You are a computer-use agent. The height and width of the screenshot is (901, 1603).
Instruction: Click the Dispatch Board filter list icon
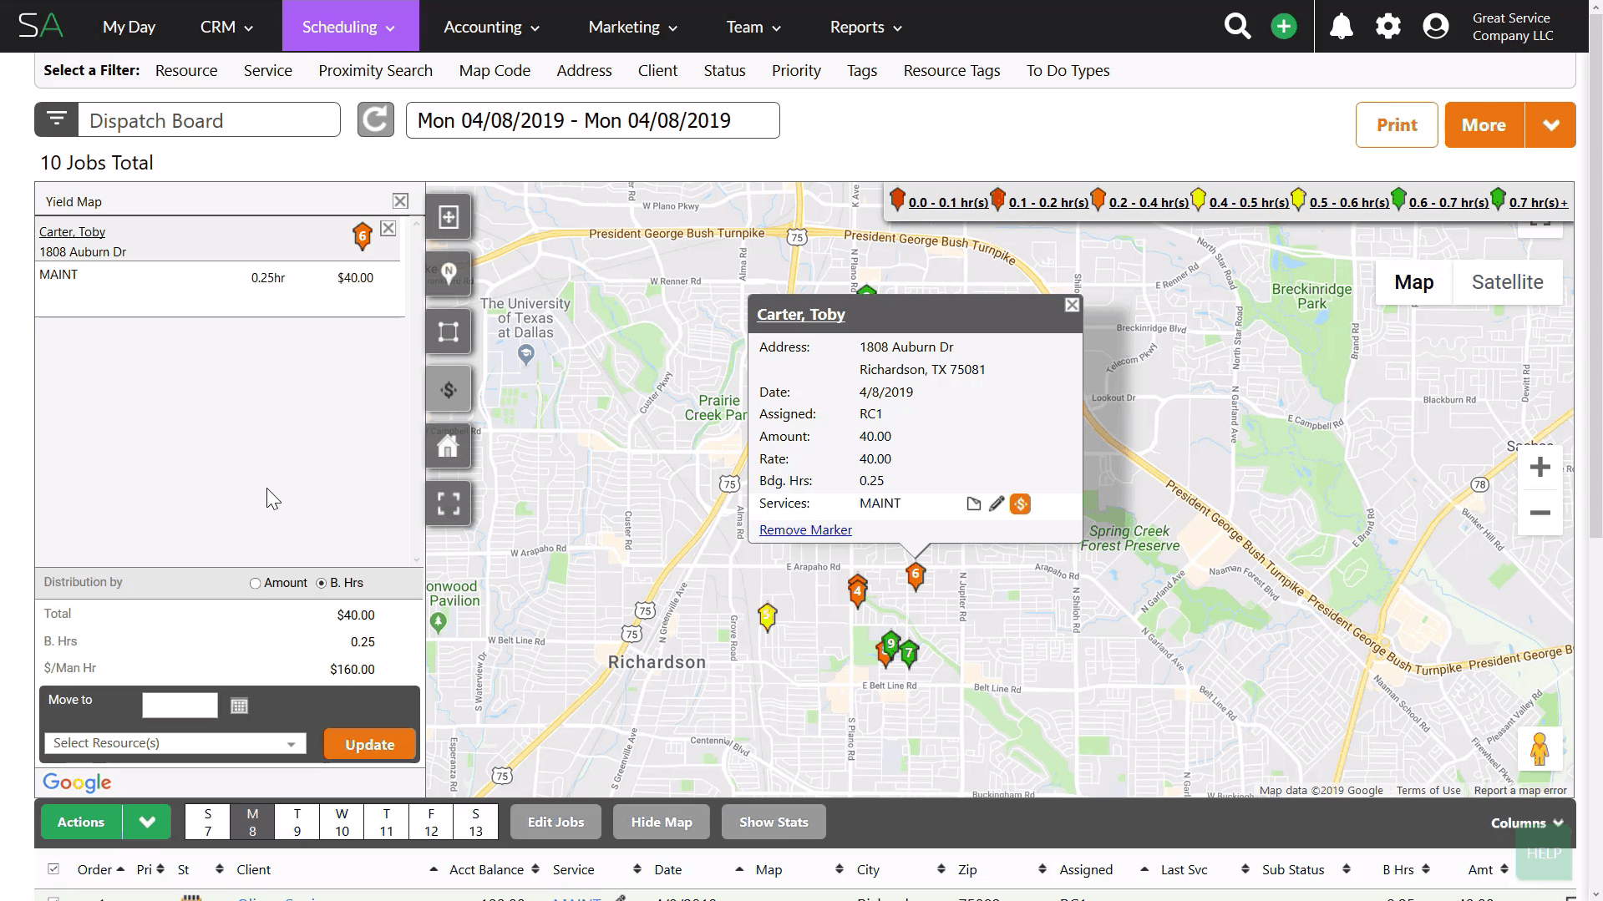57,120
